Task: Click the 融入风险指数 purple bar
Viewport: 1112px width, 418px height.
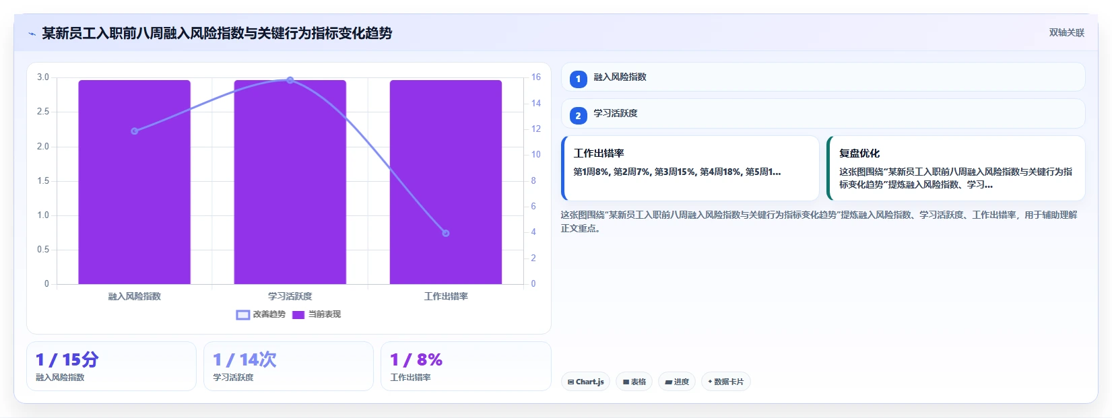Action: click(x=135, y=182)
